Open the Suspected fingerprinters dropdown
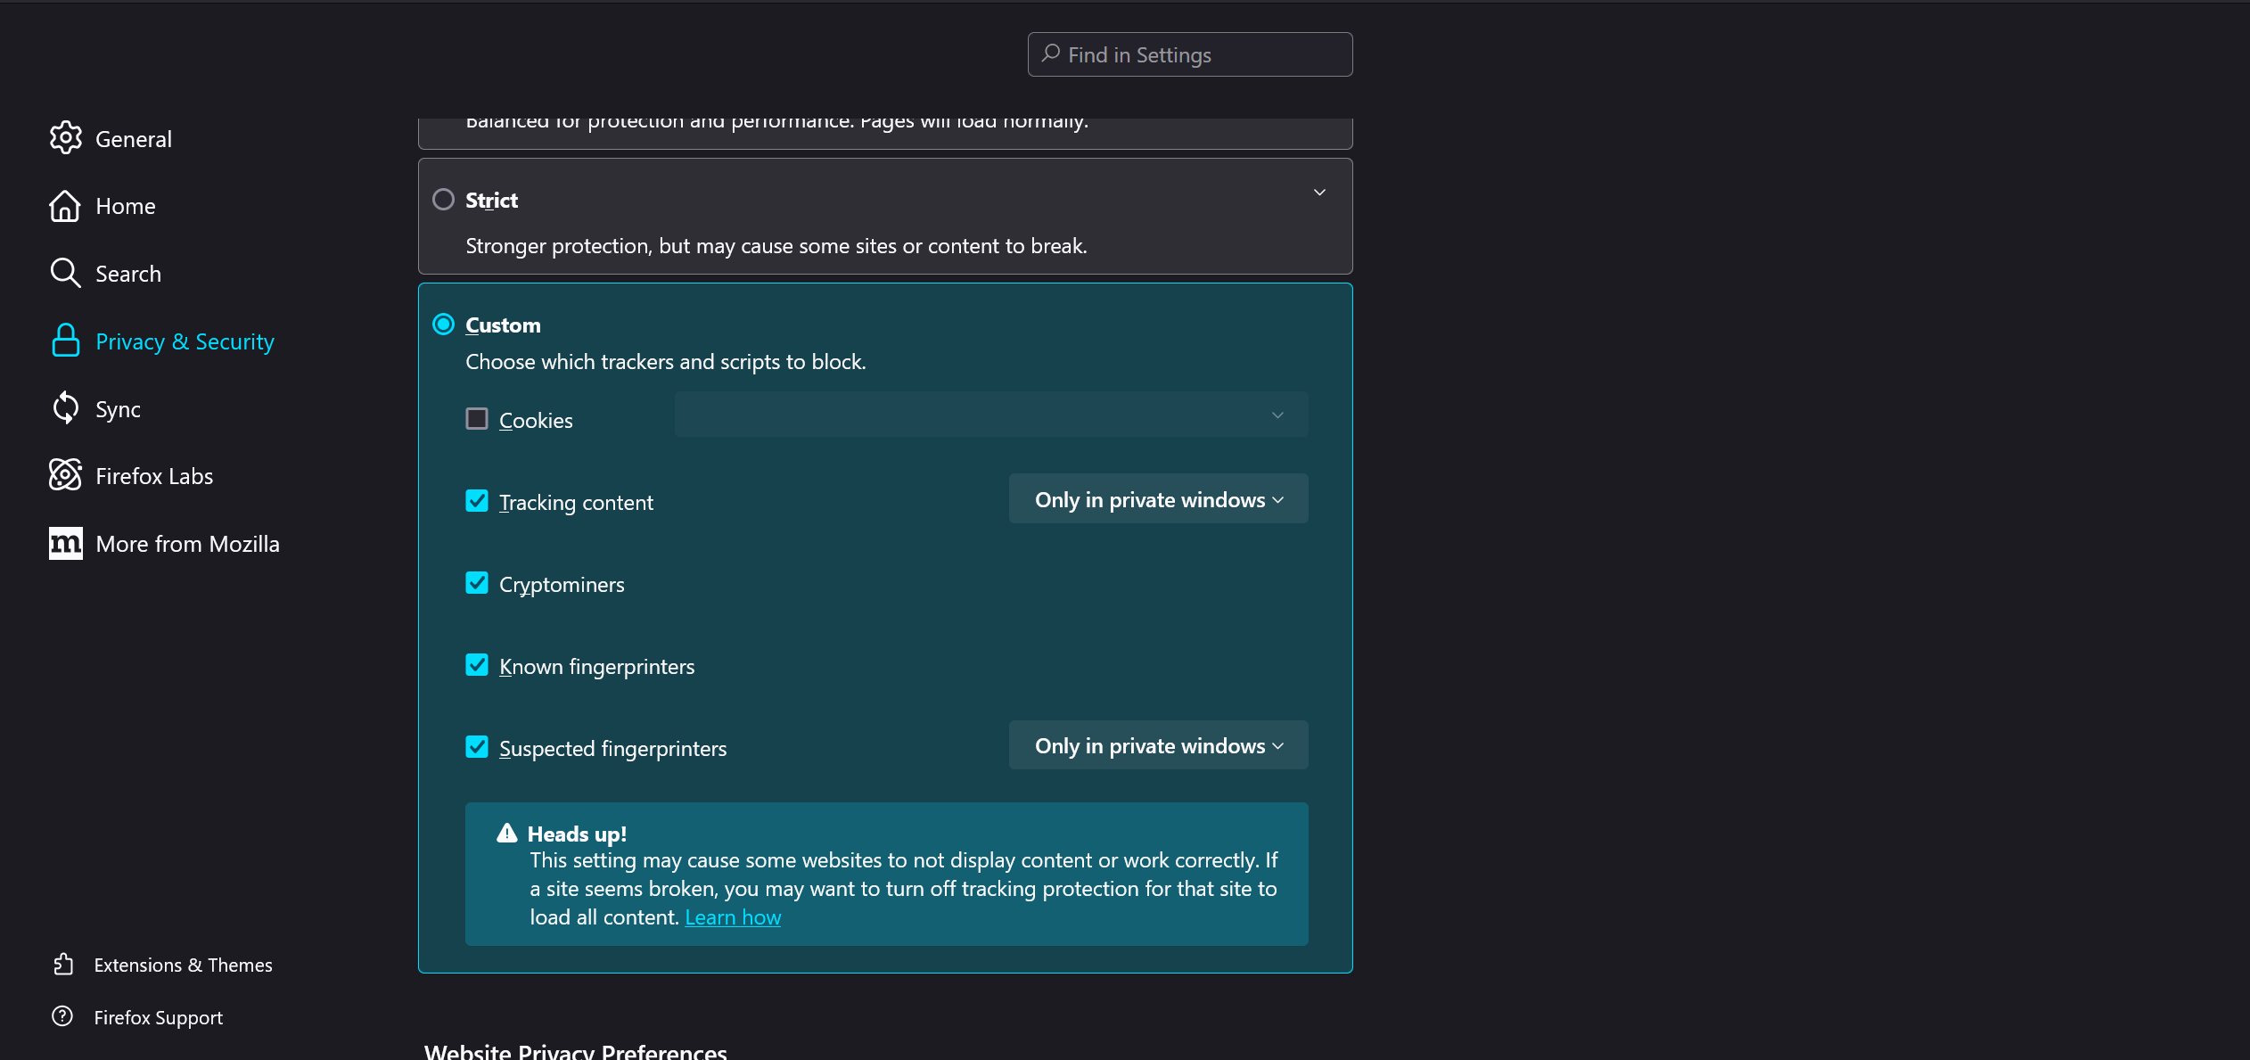Image resolution: width=2250 pixels, height=1060 pixels. pos(1158,745)
